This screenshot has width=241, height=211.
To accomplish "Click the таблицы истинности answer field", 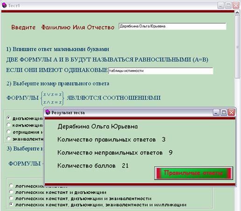I will tap(161, 71).
